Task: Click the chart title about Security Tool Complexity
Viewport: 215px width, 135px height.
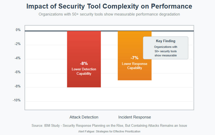Action: pyautogui.click(x=109, y=6)
